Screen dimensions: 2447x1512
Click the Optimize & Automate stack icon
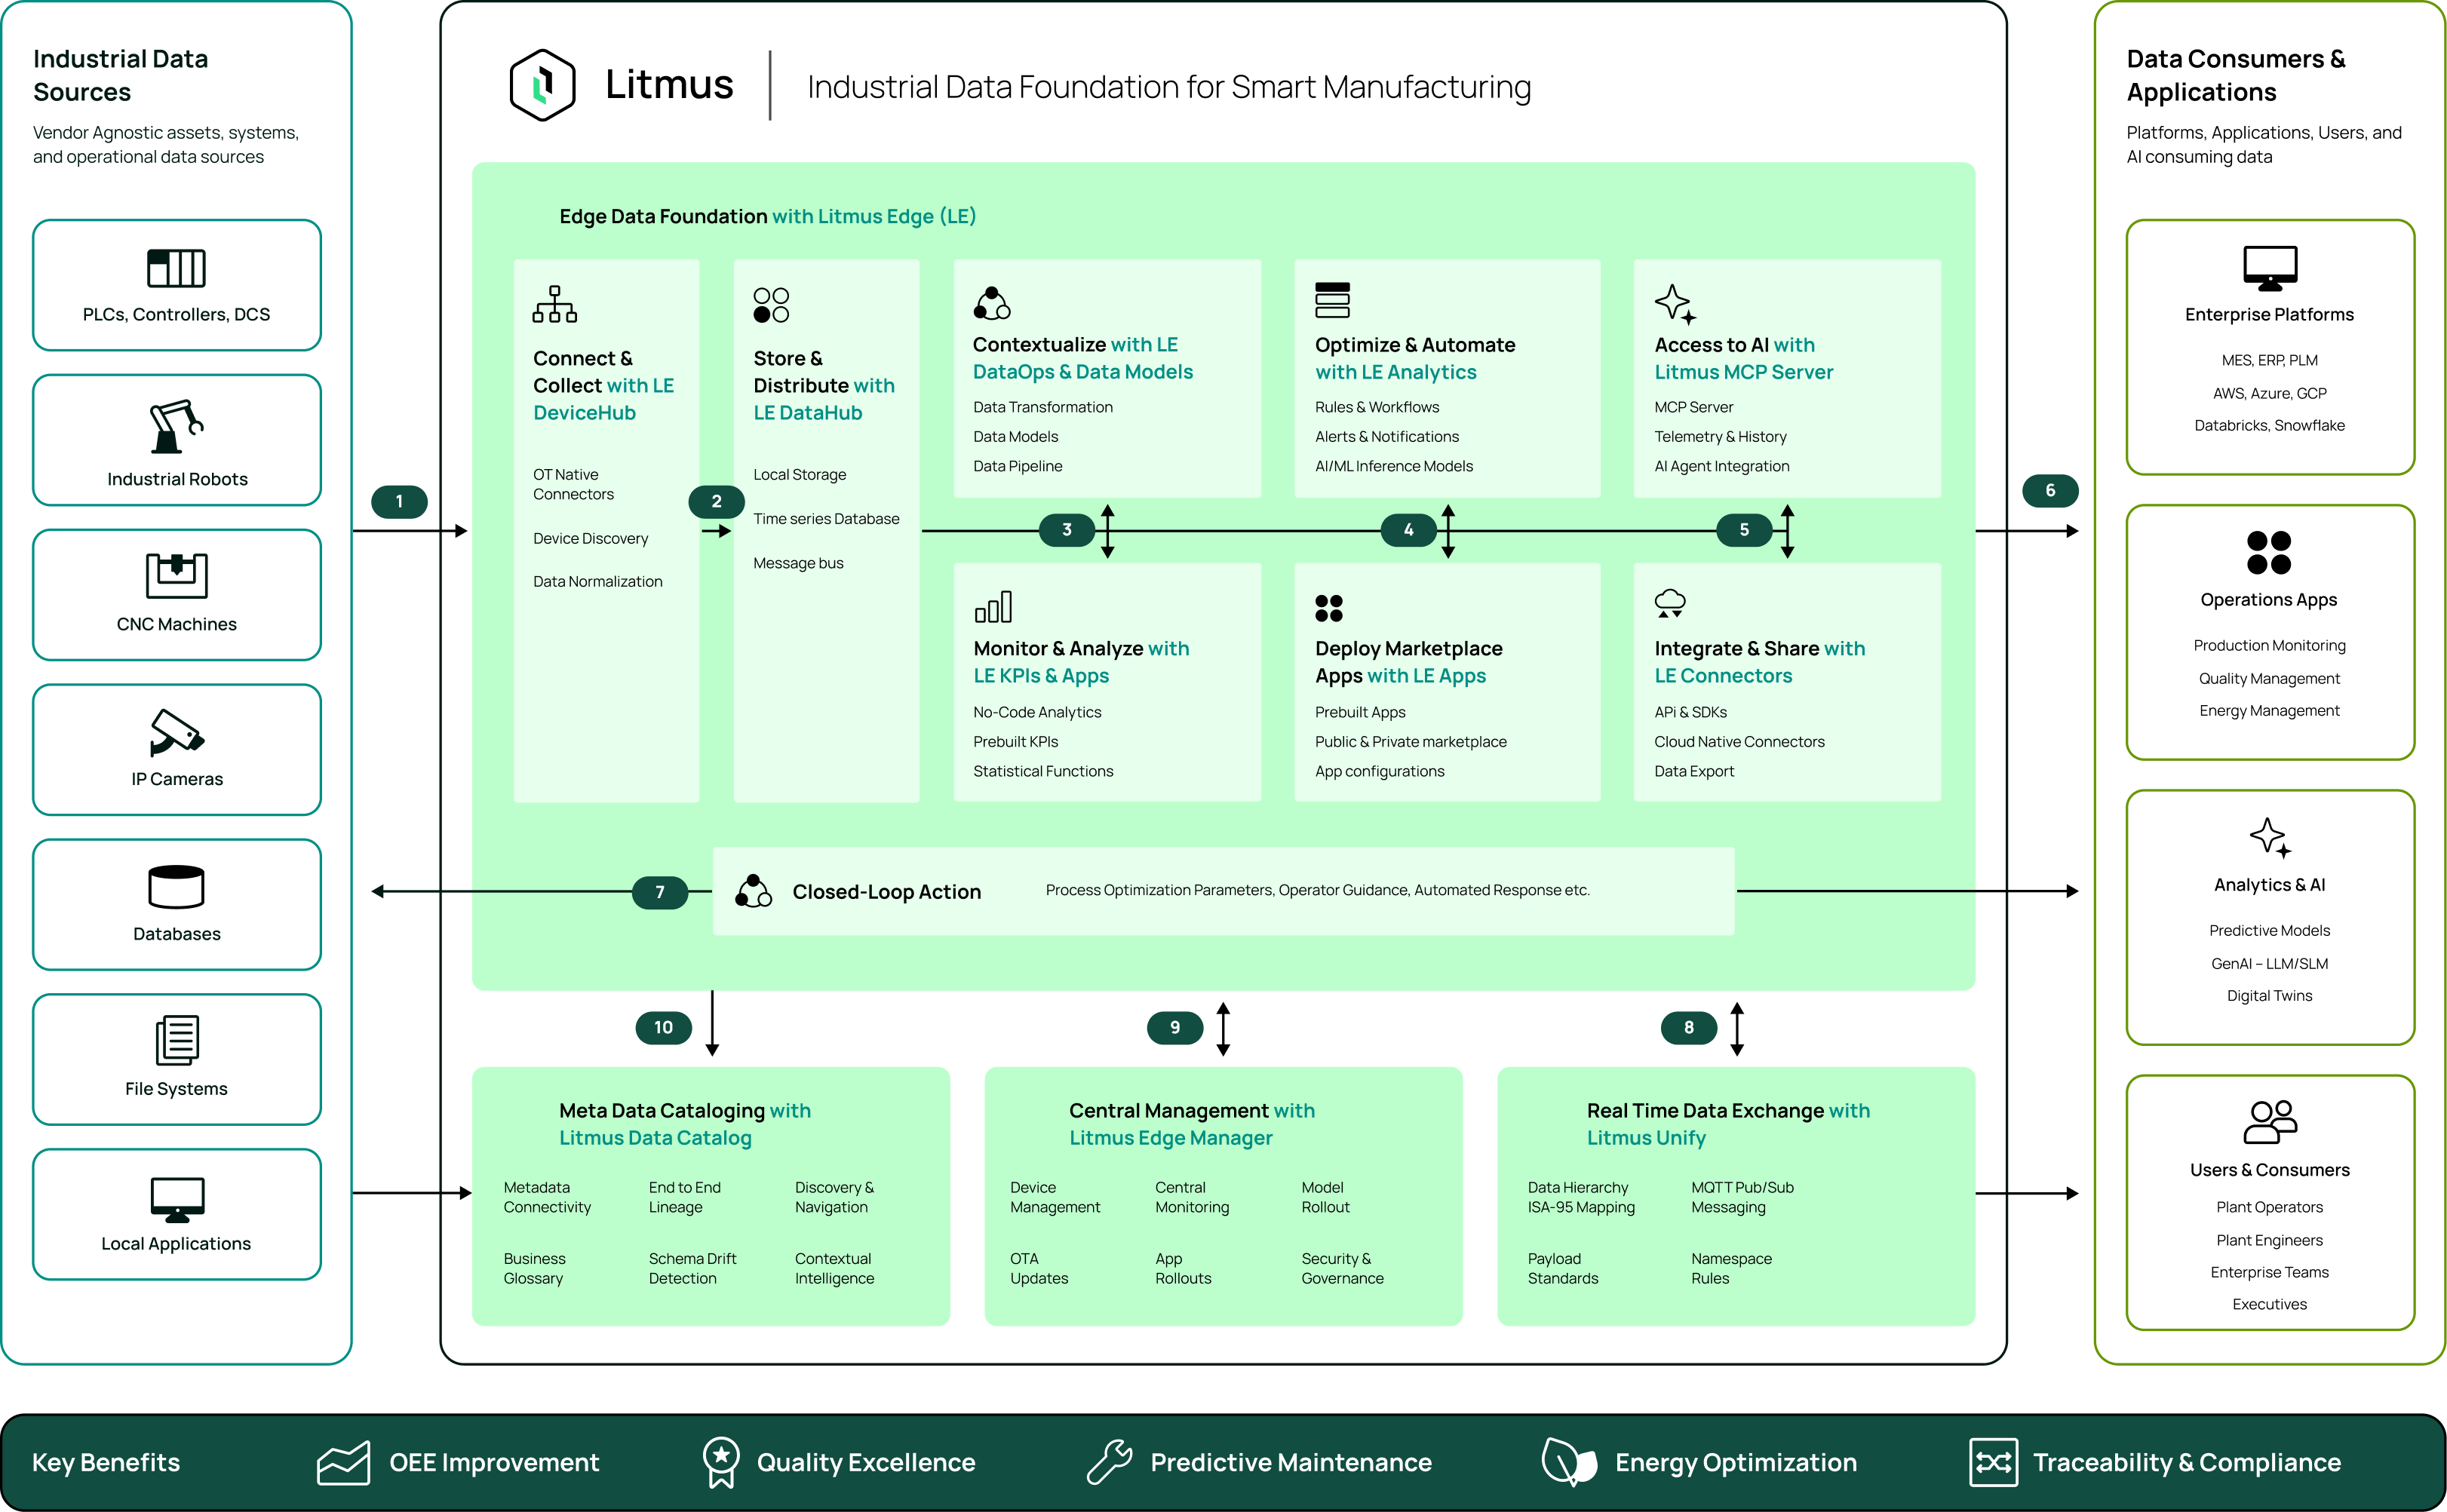point(1332,300)
